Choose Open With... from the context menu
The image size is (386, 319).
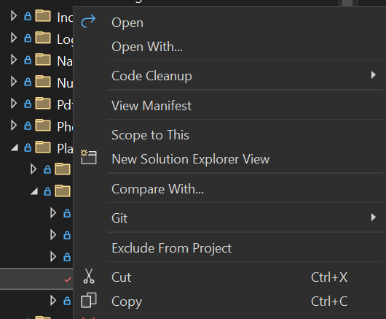(x=147, y=47)
